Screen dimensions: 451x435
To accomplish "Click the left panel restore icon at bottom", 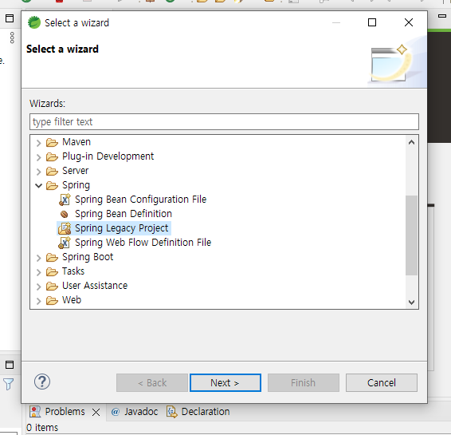I will (x=10, y=365).
